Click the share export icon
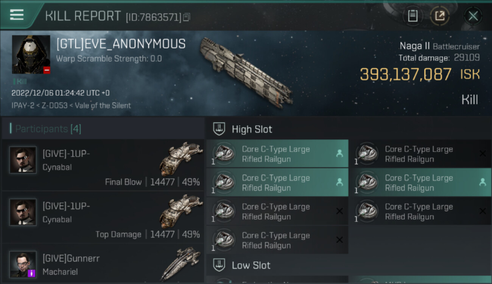Viewport: 492px width, 284px height. [440, 16]
